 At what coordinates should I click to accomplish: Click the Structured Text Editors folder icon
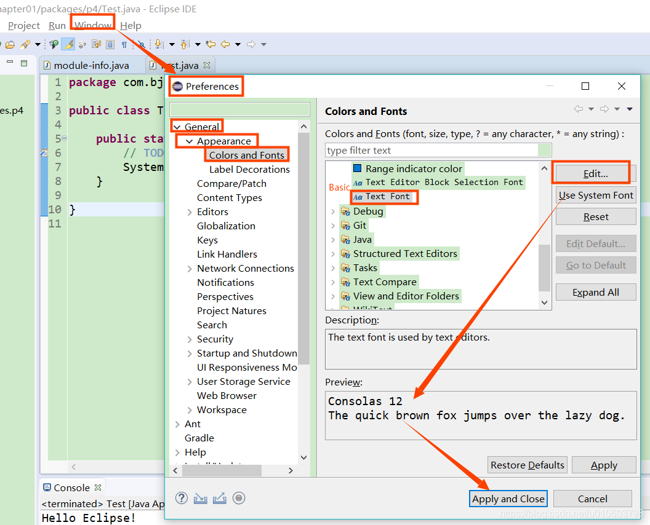[x=345, y=254]
